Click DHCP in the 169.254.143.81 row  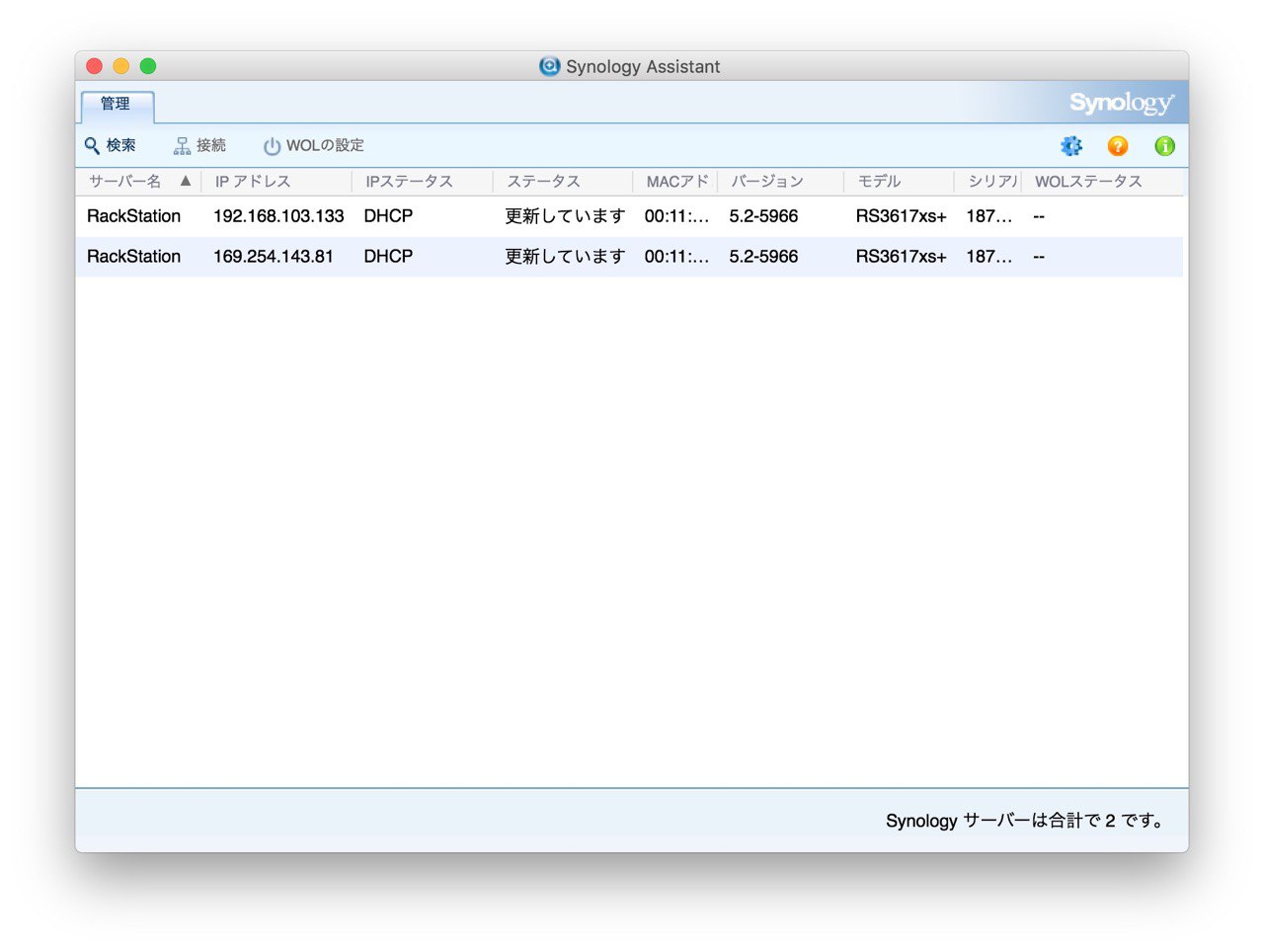click(x=388, y=257)
